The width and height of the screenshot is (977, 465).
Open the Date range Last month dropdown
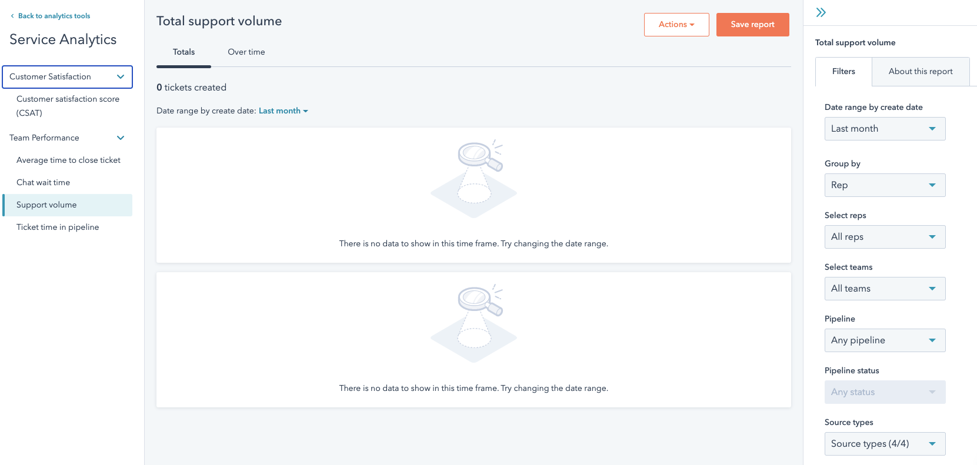pyautogui.click(x=885, y=129)
